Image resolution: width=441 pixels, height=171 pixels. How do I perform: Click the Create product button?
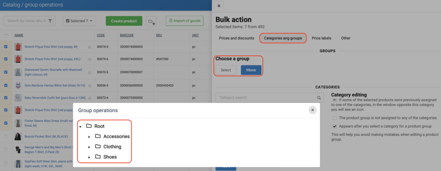(x=124, y=21)
